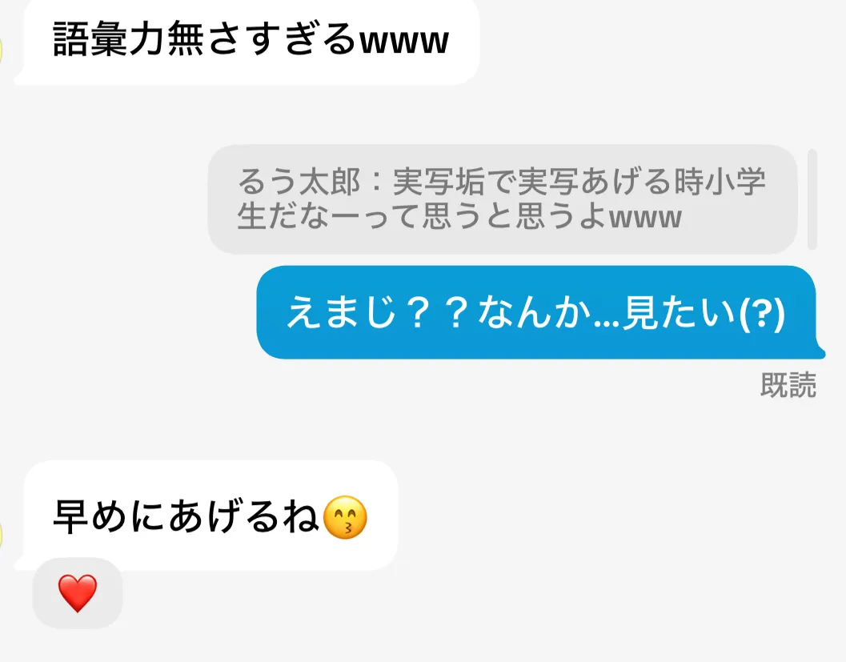Click www in the top white bubble

tap(404, 41)
